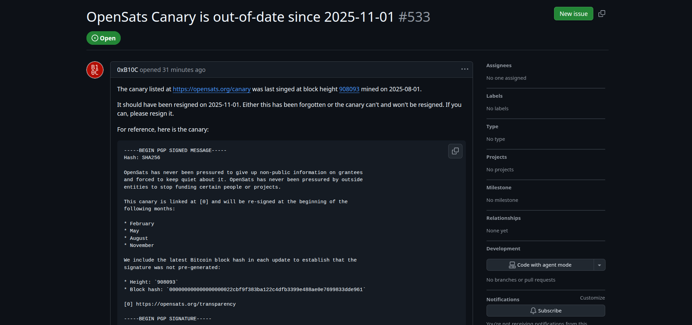Open the opensats.org/canary link
Image resolution: width=692 pixels, height=325 pixels.
click(212, 89)
